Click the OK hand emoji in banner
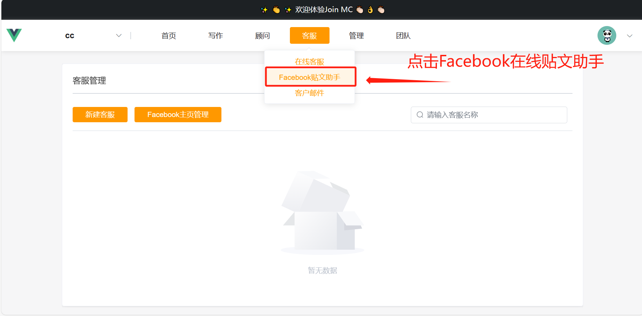642x316 pixels. (x=370, y=10)
